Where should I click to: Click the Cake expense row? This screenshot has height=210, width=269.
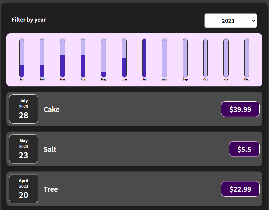tap(133, 109)
